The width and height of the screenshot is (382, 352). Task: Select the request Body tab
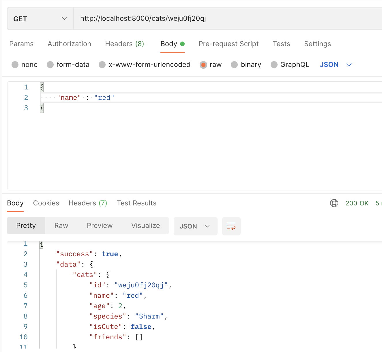click(172, 44)
